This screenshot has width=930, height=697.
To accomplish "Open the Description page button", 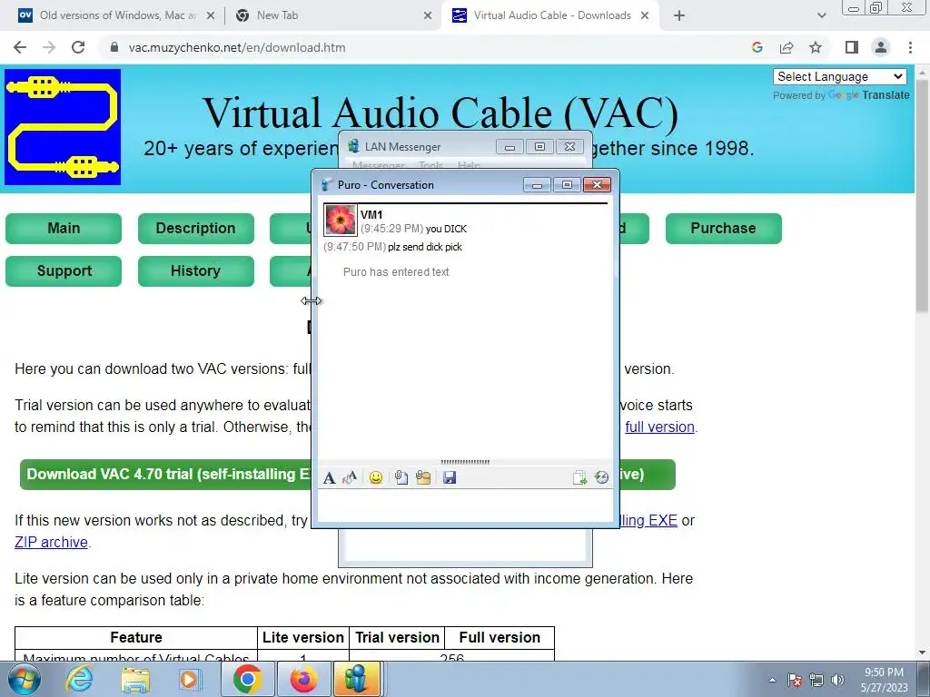I will (196, 228).
